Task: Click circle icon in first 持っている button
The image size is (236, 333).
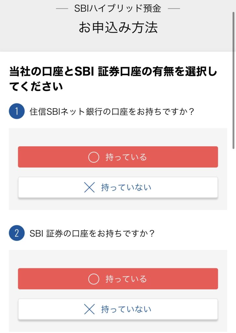Action: pyautogui.click(x=94, y=157)
